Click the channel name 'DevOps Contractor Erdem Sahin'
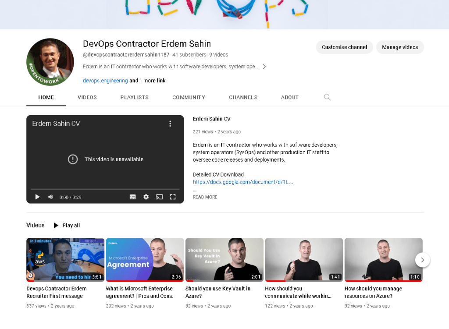The width and height of the screenshot is (449, 329). click(146, 44)
